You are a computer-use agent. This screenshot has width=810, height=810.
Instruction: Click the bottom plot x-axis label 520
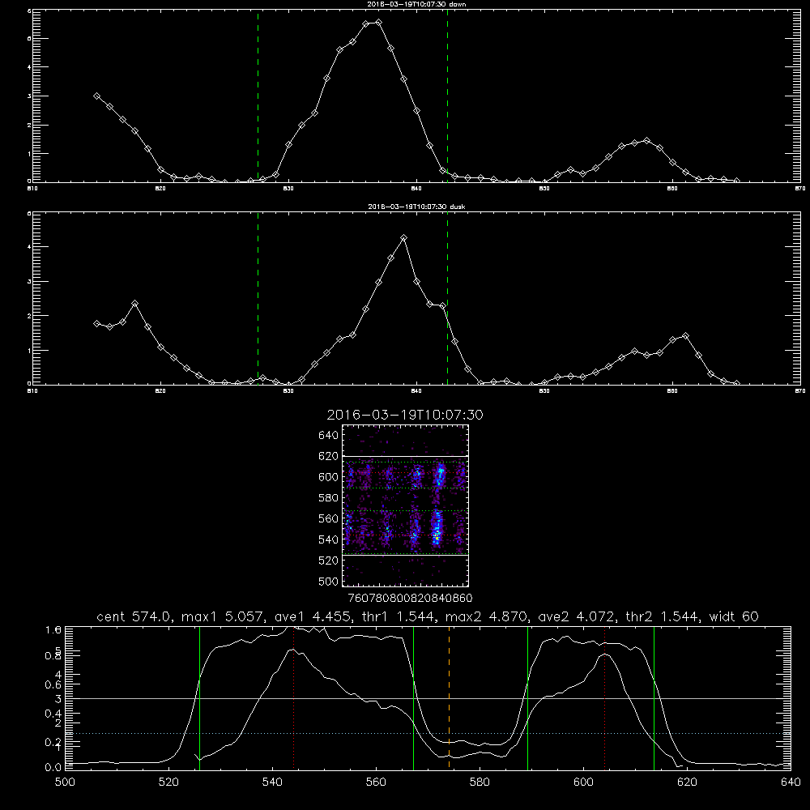168,782
